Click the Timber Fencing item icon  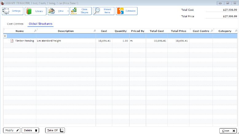[x=12, y=41]
